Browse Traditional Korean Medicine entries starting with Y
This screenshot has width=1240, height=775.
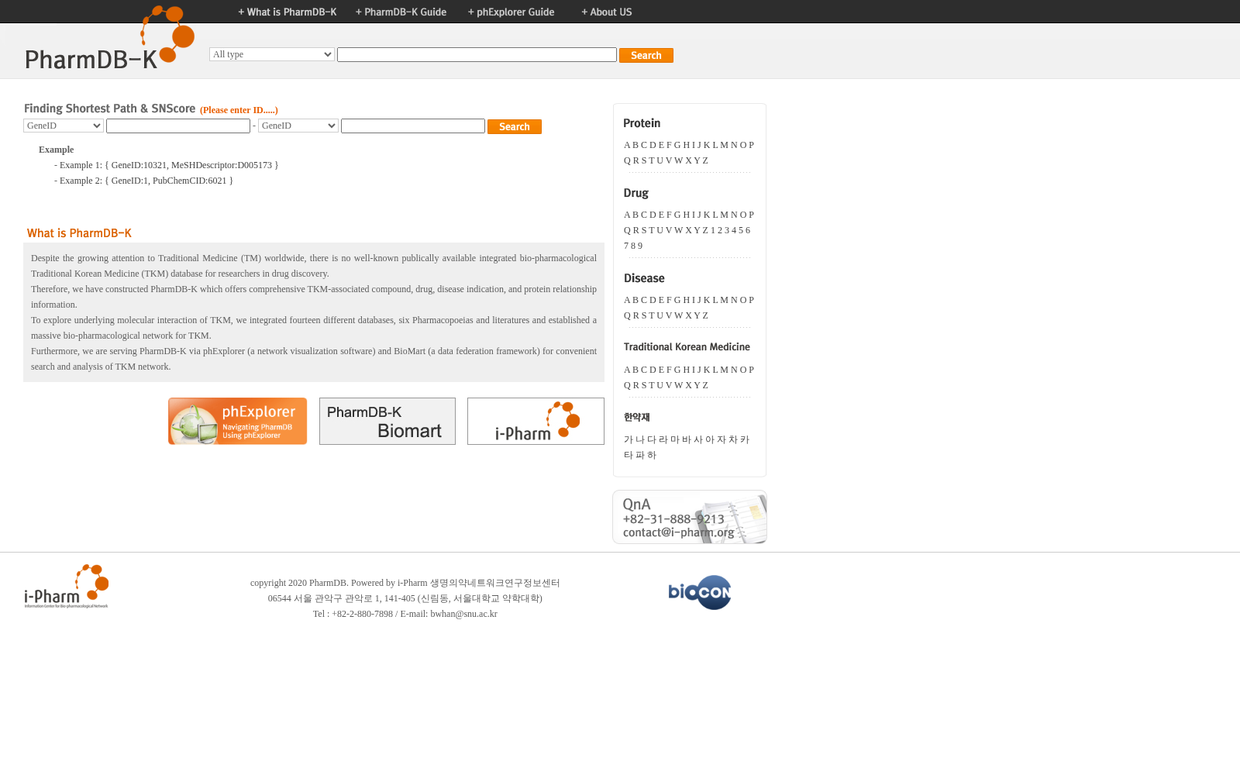click(697, 385)
